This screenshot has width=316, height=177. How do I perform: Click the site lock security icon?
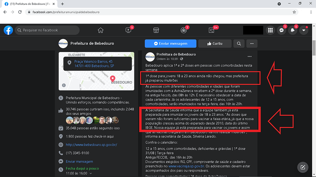(29, 12)
